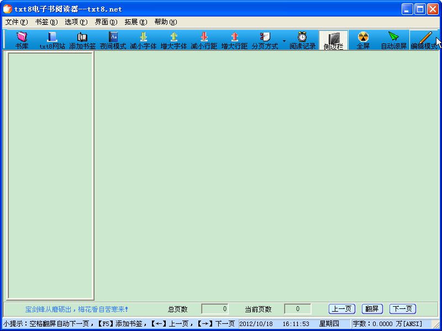
Task: Toggle 全屏 fullscreen view
Action: click(363, 40)
